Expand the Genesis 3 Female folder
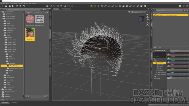This screenshot has width=189, height=106. [4, 45]
